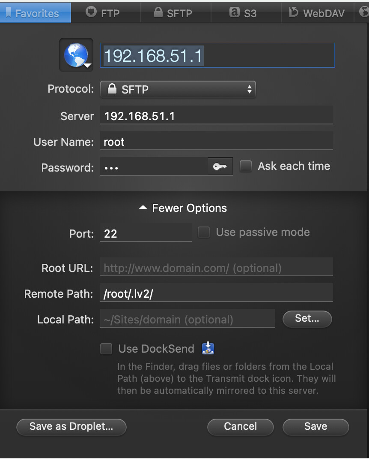Click the Remote Path input field
The width and height of the screenshot is (369, 459).
216,294
